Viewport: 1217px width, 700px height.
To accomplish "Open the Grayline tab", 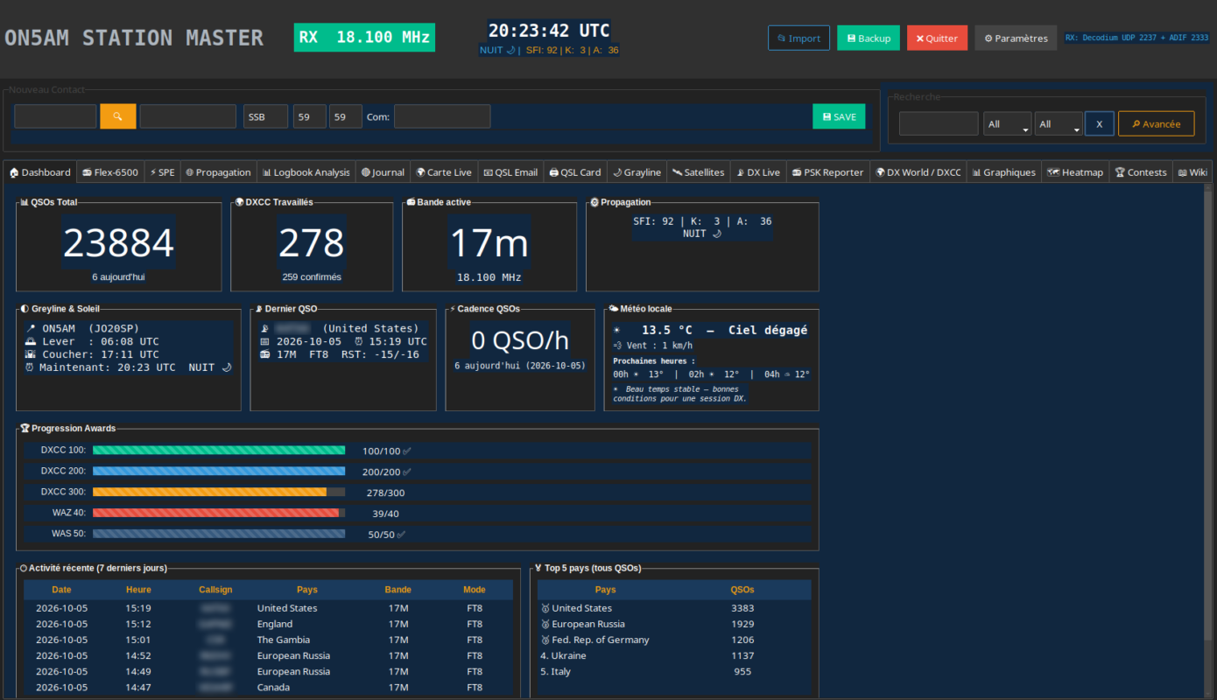I will (x=637, y=172).
